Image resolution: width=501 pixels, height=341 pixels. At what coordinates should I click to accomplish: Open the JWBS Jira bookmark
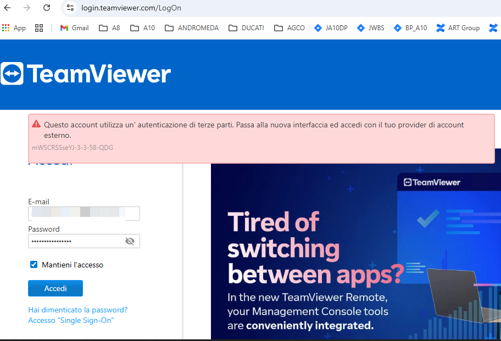(x=371, y=28)
